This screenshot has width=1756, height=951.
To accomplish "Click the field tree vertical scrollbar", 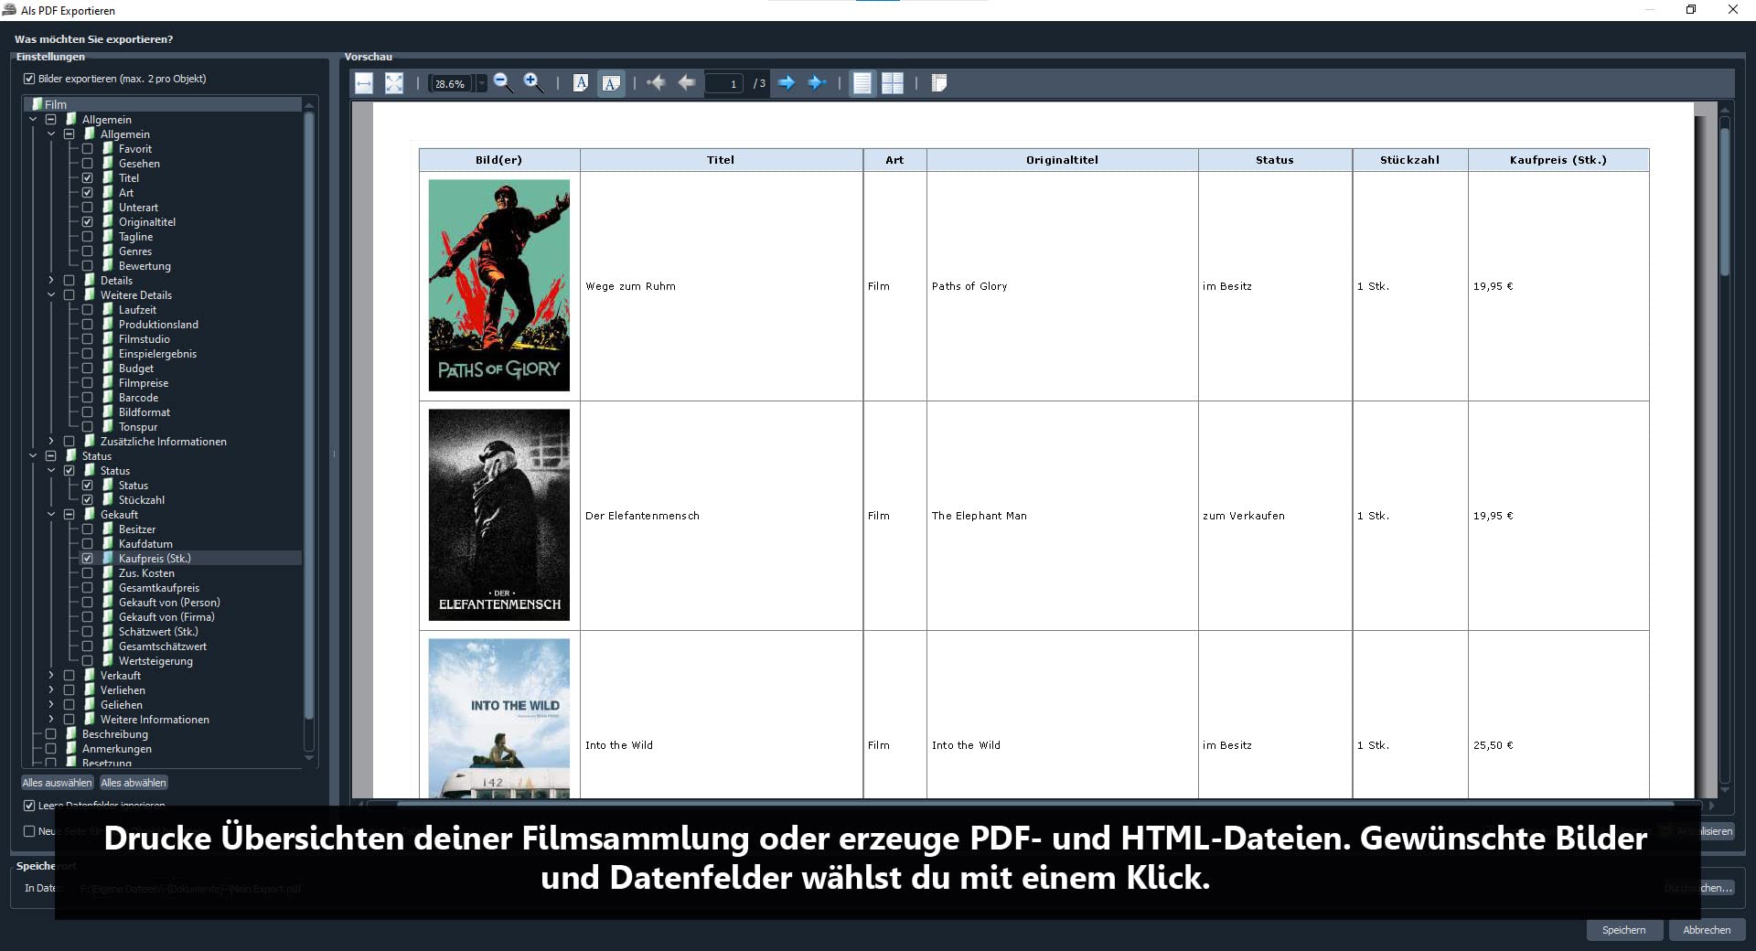I will coord(309,416).
